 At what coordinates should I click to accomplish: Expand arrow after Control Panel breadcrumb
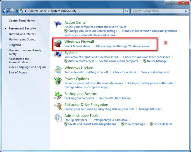pyautogui.click(x=48, y=11)
